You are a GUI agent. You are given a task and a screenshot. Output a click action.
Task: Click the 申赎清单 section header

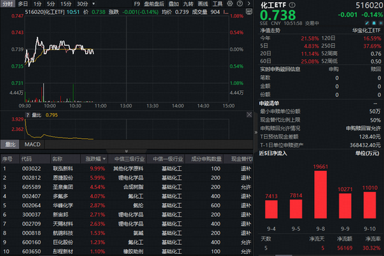point(269,103)
